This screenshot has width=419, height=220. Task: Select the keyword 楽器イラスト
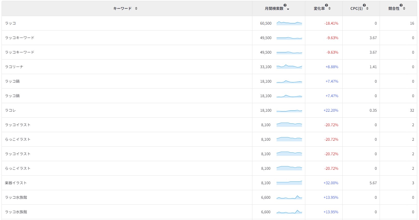coord(16,183)
